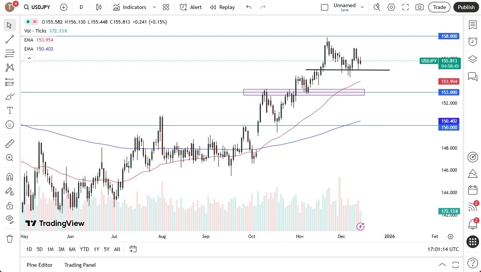Viewport: 481px width, 272px height.
Task: Open the Emoji sticker tool
Action: pyautogui.click(x=9, y=125)
